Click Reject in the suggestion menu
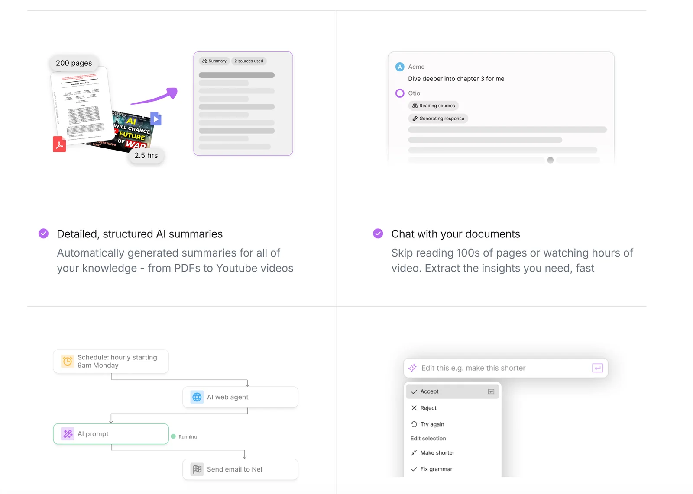This screenshot has width=693, height=494. pyautogui.click(x=428, y=408)
